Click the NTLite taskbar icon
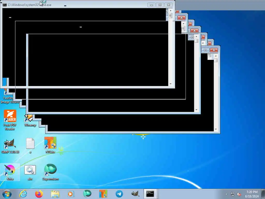The image size is (265, 199). tap(103, 194)
